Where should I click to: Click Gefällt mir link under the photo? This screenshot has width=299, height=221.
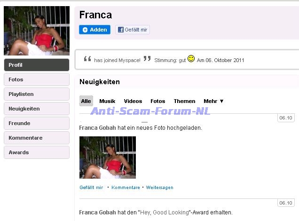point(91,188)
